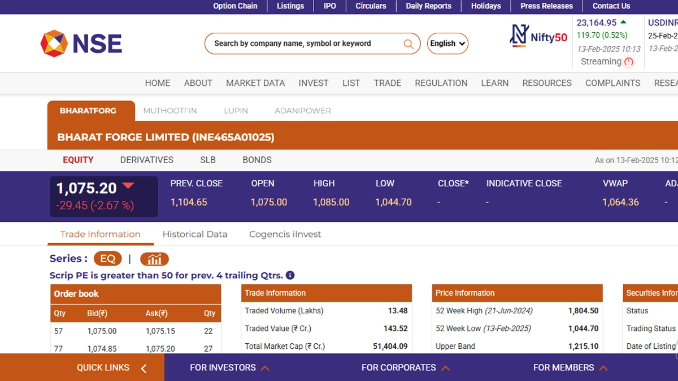This screenshot has width=678, height=381.
Task: Switch to the MUTHOOTFIN stock tab
Action: [170, 111]
